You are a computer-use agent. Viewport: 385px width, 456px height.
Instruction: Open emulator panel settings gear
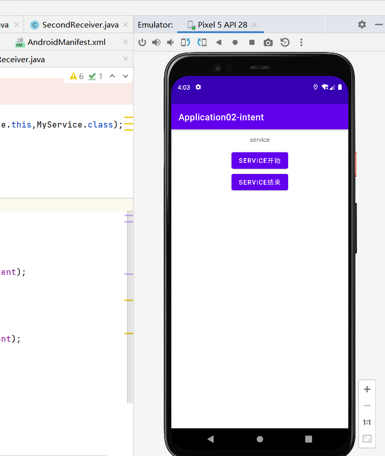[362, 24]
